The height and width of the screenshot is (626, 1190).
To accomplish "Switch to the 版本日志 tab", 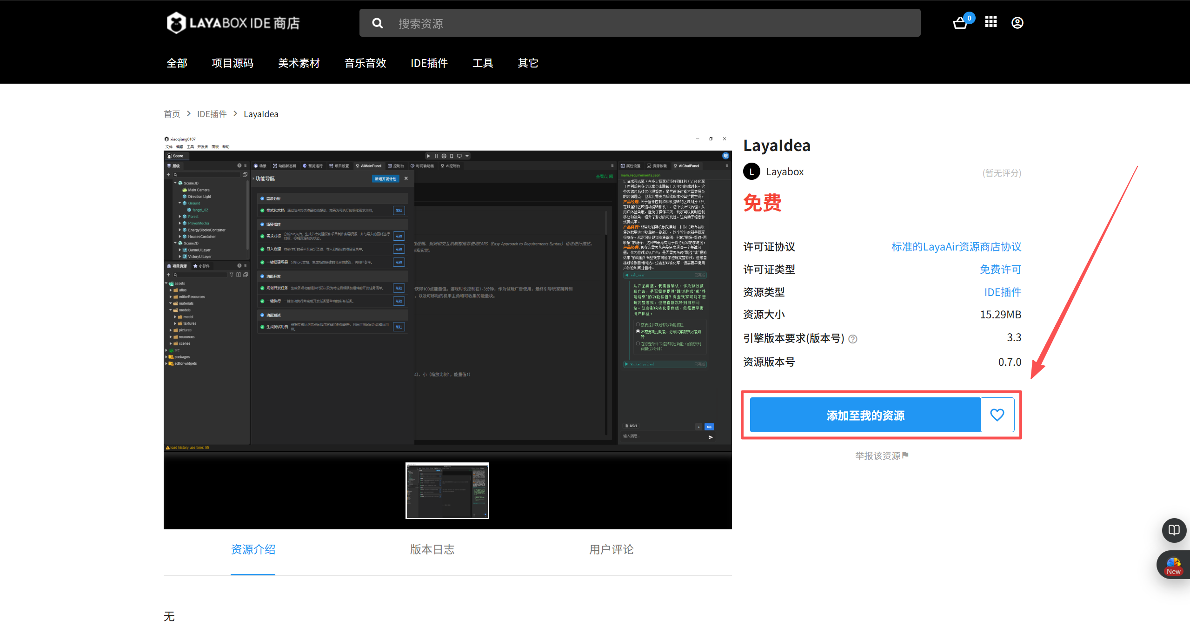I will tap(432, 550).
